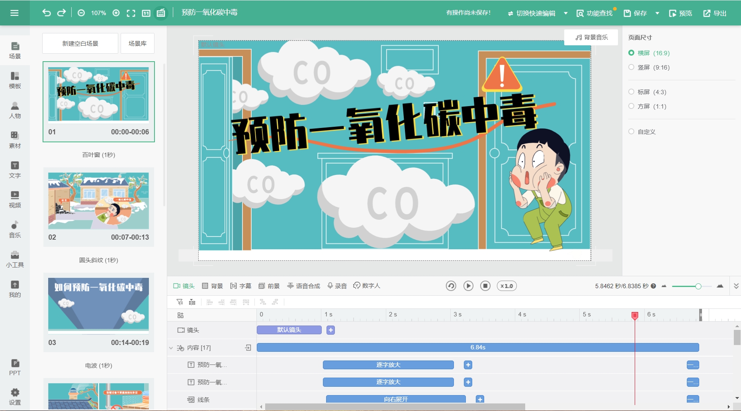Open the 数字人 tab
The width and height of the screenshot is (741, 411).
[367, 286]
